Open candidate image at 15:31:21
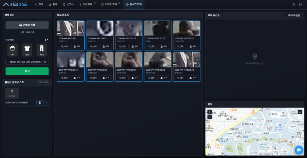The width and height of the screenshot is (307, 158). pyautogui.click(x=71, y=28)
